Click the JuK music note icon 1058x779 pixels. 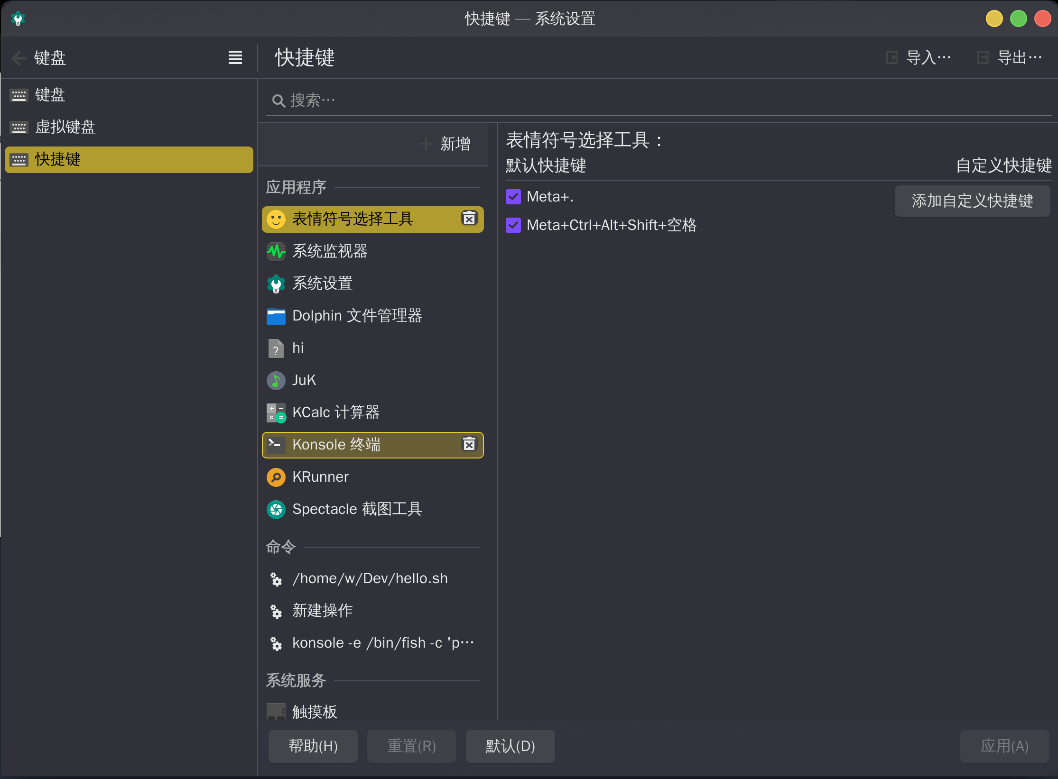pyautogui.click(x=276, y=380)
